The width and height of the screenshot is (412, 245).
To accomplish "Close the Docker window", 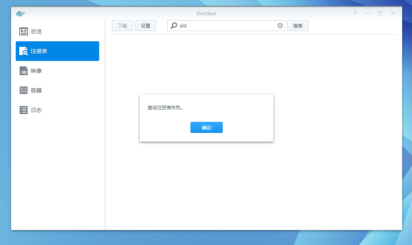I will pos(393,13).
